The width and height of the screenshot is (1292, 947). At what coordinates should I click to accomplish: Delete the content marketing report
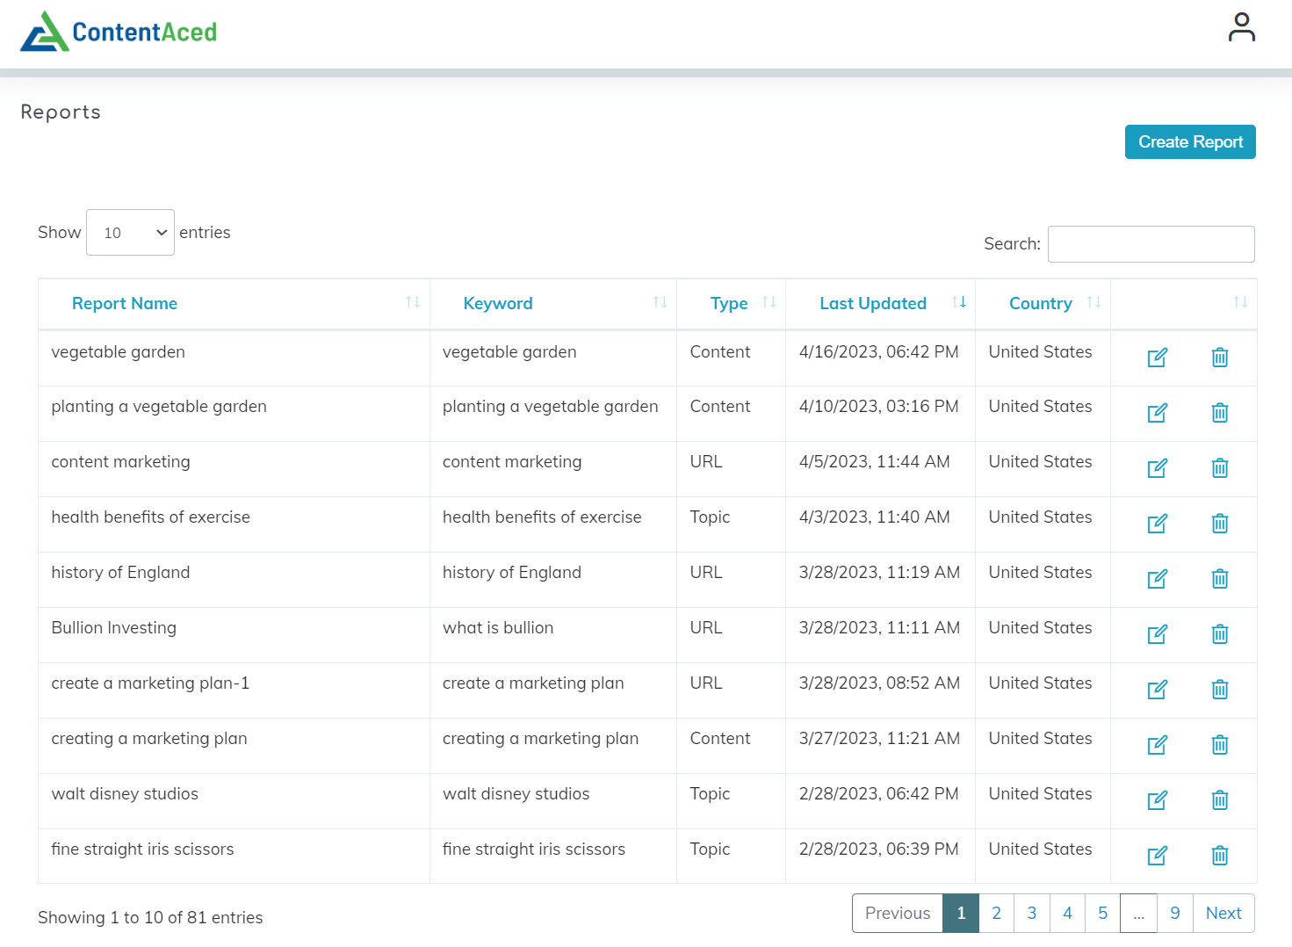[x=1220, y=468]
